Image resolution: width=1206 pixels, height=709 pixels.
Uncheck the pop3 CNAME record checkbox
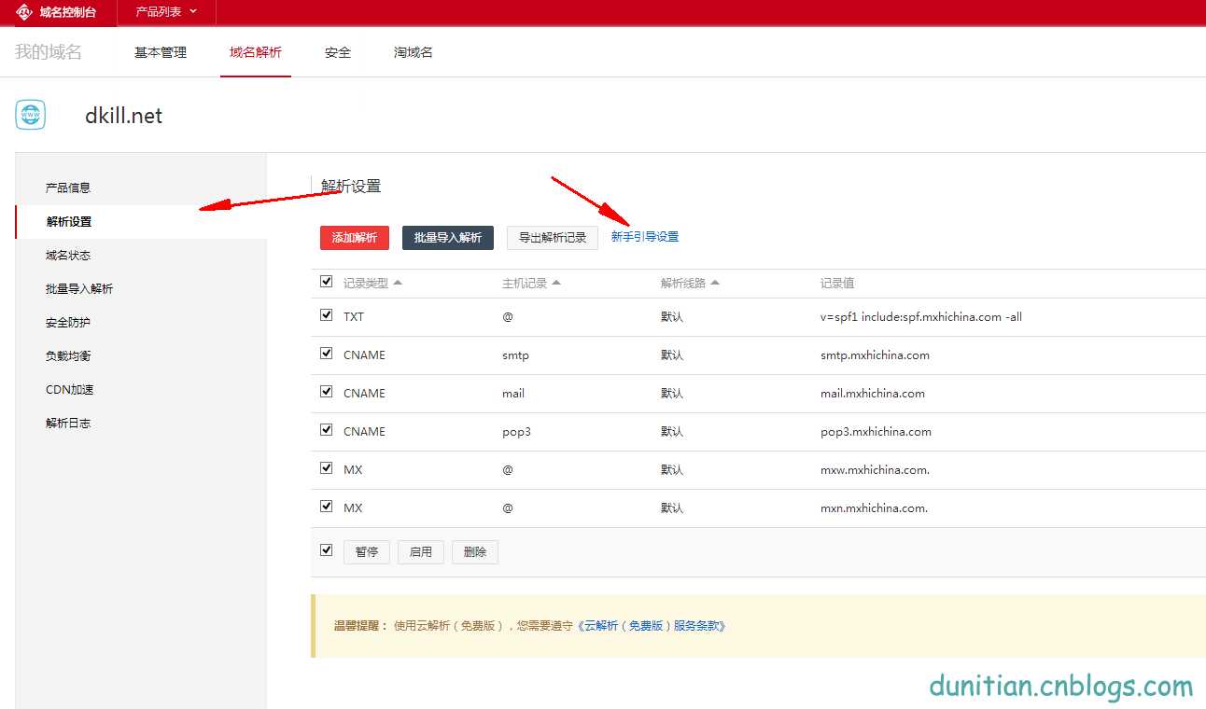[x=326, y=430]
